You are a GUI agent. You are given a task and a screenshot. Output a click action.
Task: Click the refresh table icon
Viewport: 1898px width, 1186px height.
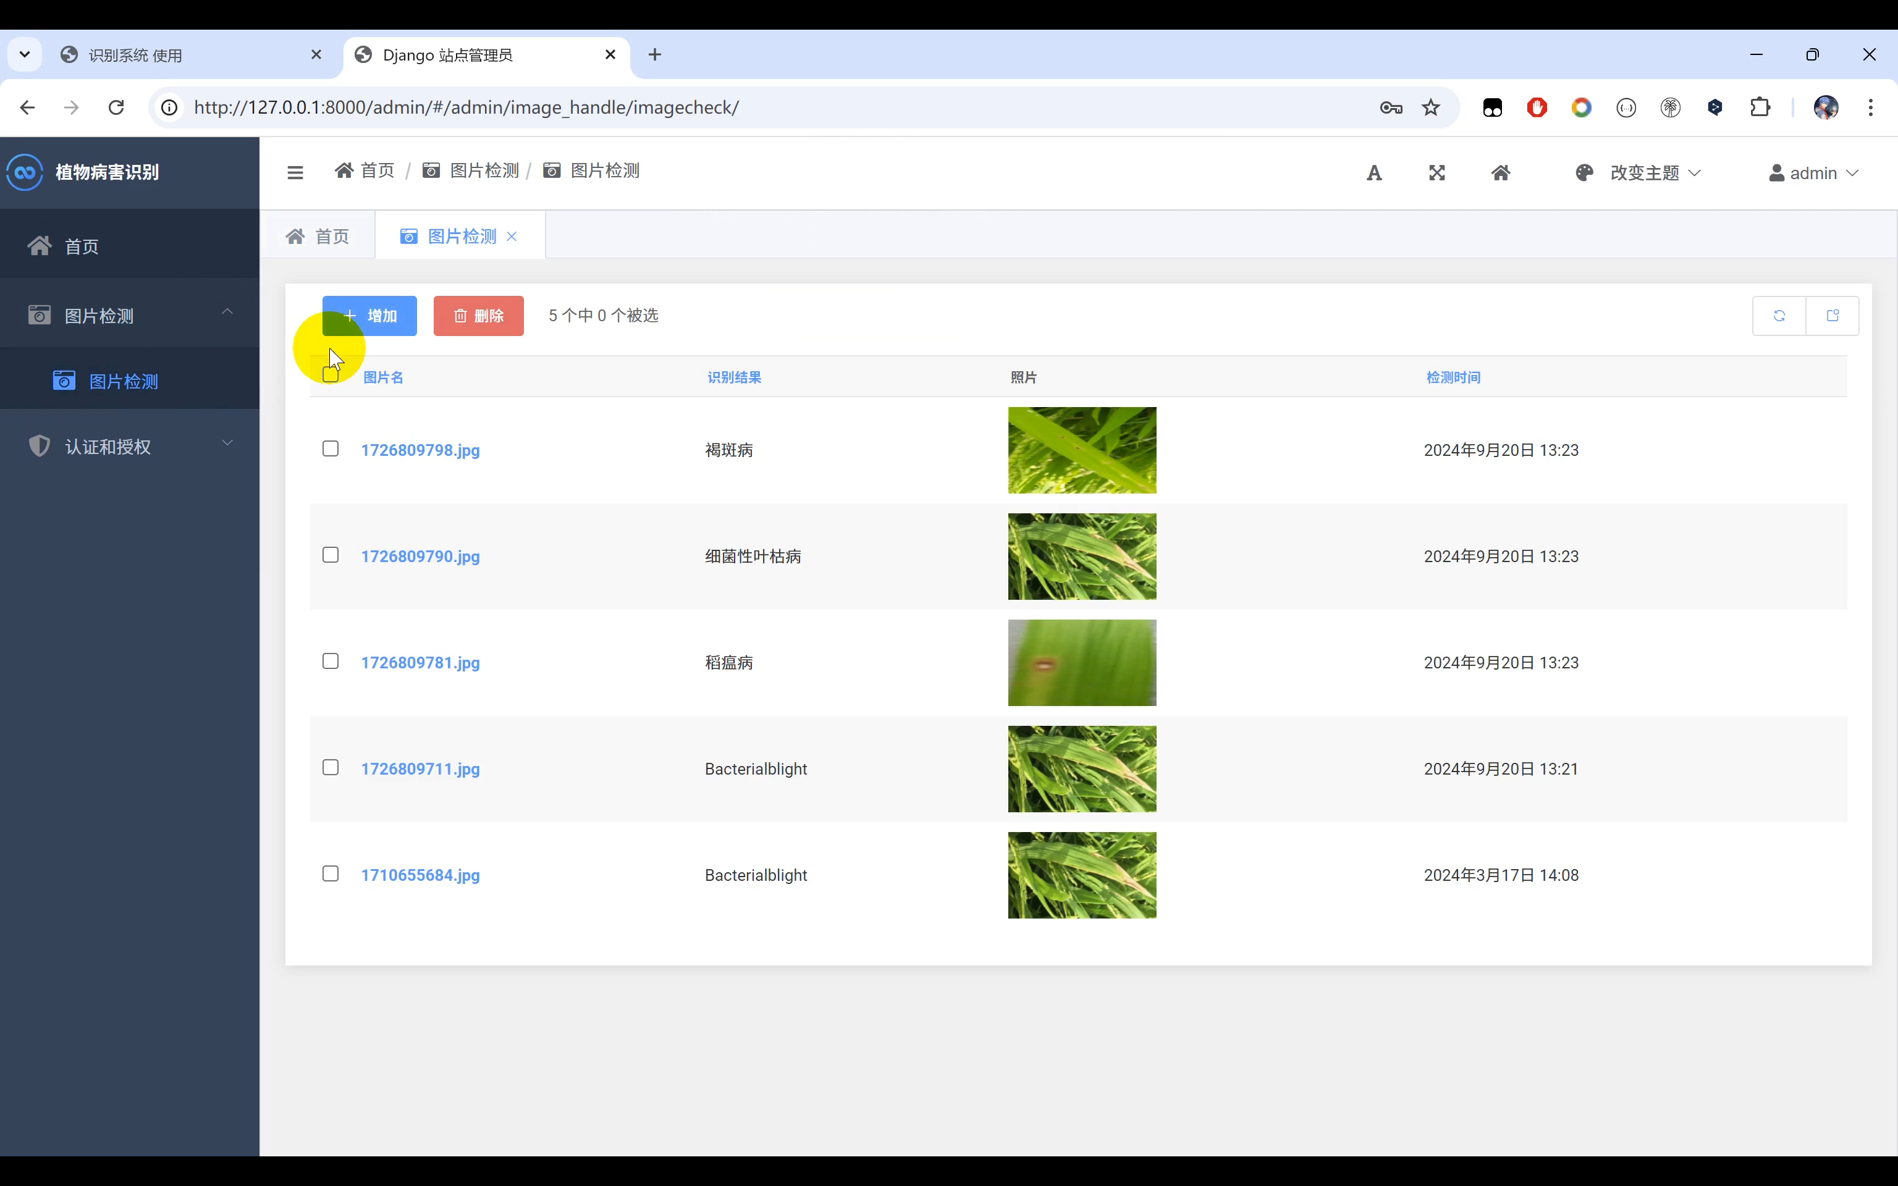(1779, 315)
